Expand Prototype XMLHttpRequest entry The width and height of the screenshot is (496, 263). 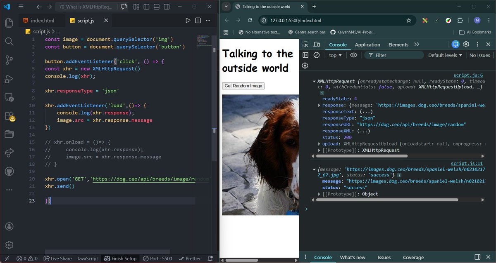320,150
